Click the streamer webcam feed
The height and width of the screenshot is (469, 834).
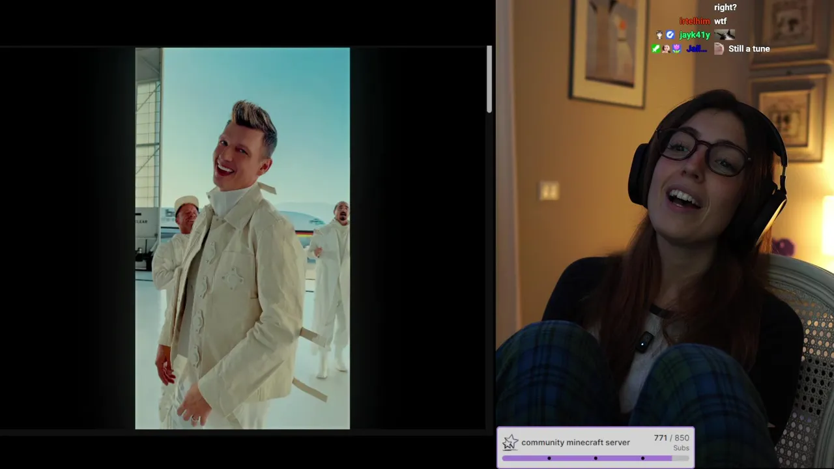click(x=665, y=234)
